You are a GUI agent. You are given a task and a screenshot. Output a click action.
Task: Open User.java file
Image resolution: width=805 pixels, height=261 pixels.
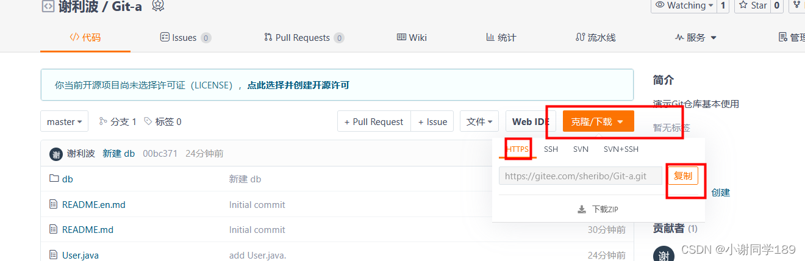pos(80,255)
